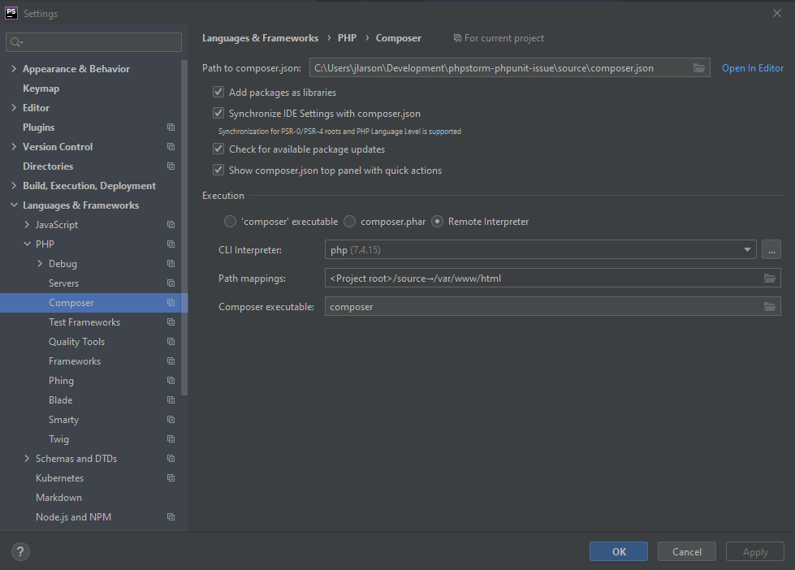The height and width of the screenshot is (570, 795).
Task: Click the folder icon in Path mappings field
Action: click(770, 278)
